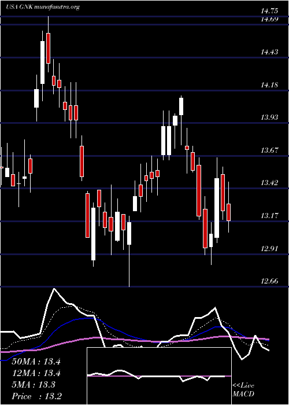
Task: Click the 13.93 price level label
Action: coord(269,117)
